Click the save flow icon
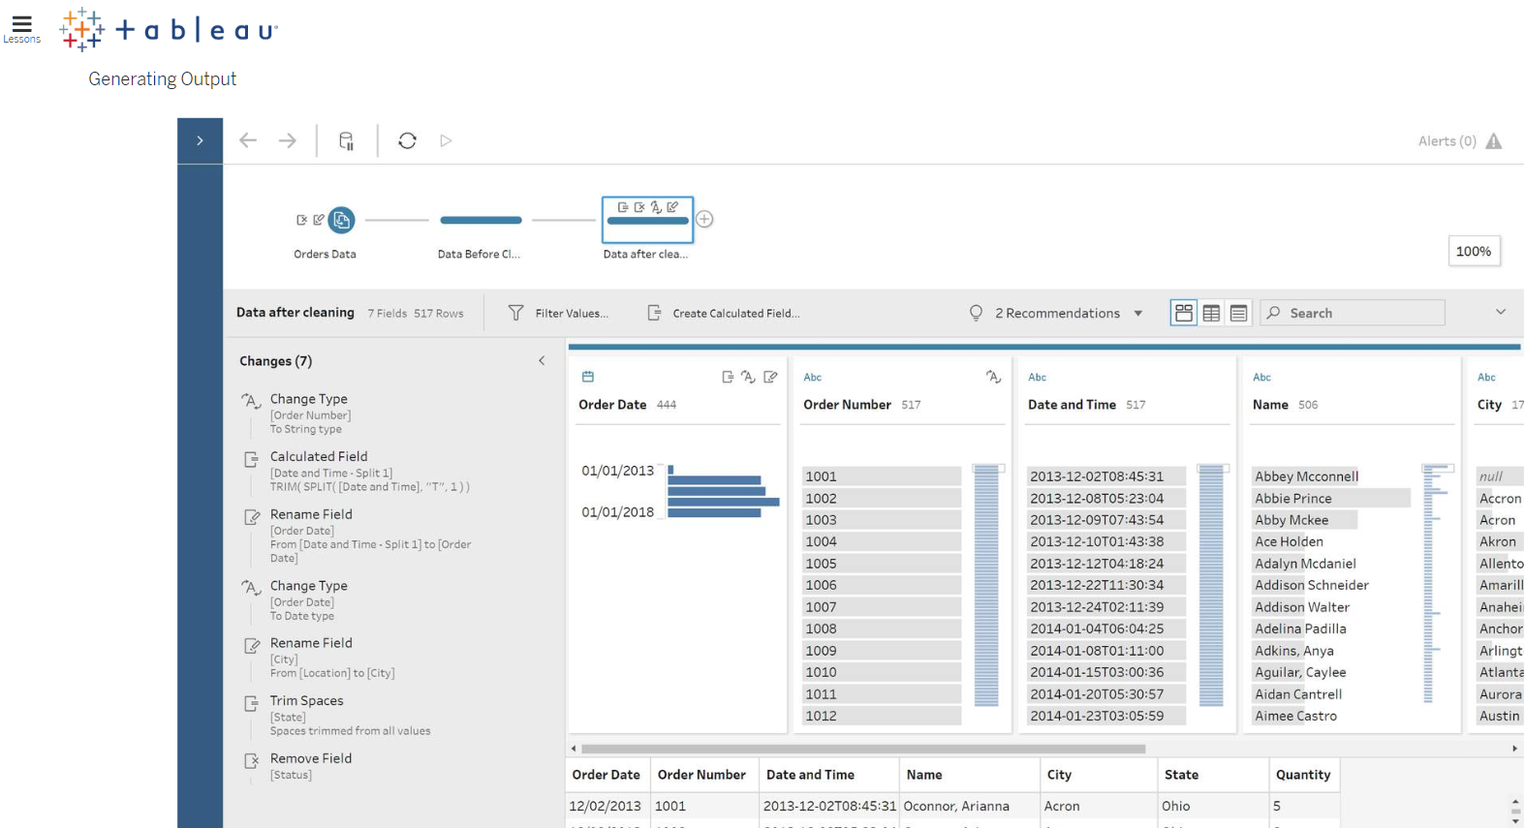Image resolution: width=1526 pixels, height=828 pixels. click(x=346, y=140)
